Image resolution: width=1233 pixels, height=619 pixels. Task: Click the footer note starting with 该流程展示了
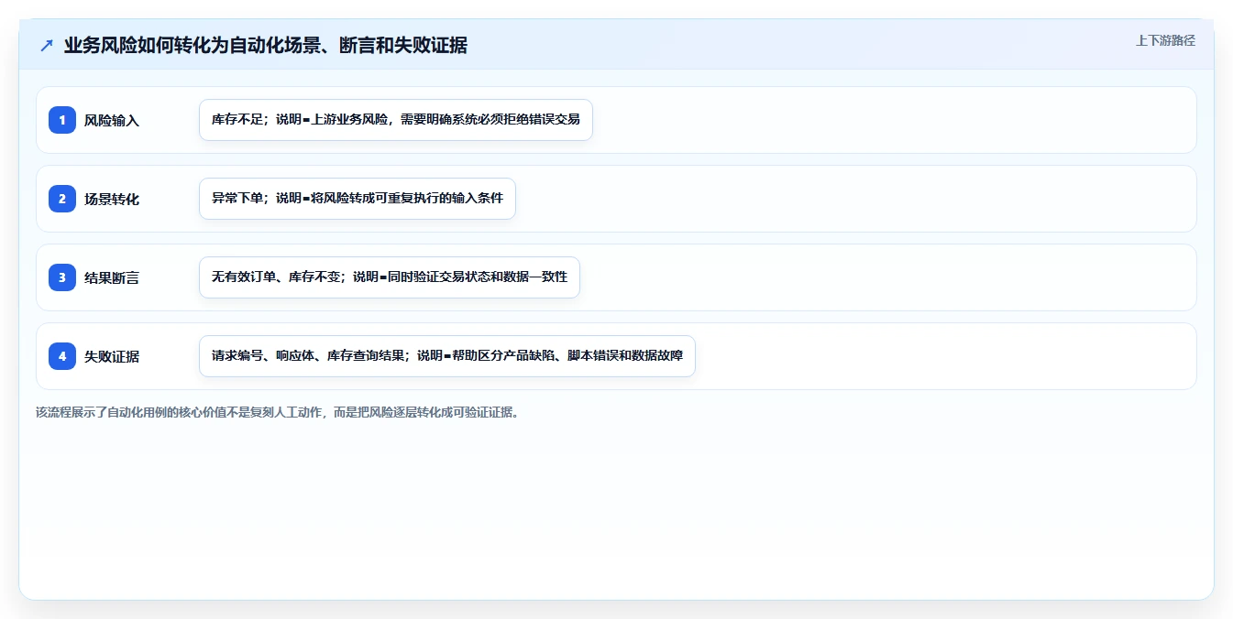(279, 412)
